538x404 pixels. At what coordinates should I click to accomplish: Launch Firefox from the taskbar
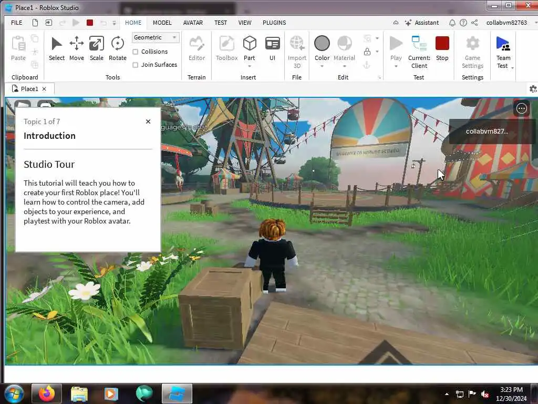point(47,393)
